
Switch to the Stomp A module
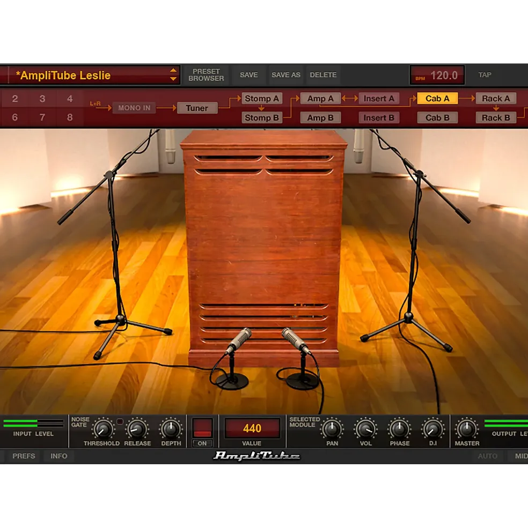tap(262, 99)
